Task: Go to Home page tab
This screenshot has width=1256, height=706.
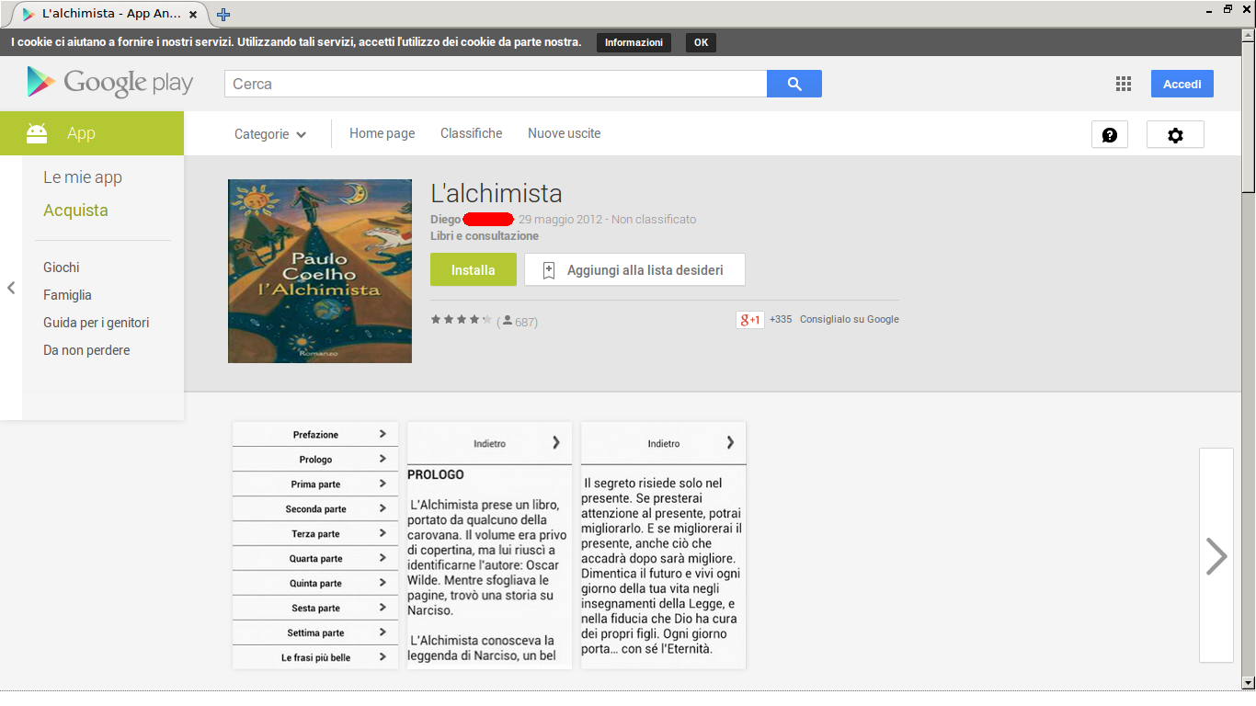Action: [x=382, y=133]
